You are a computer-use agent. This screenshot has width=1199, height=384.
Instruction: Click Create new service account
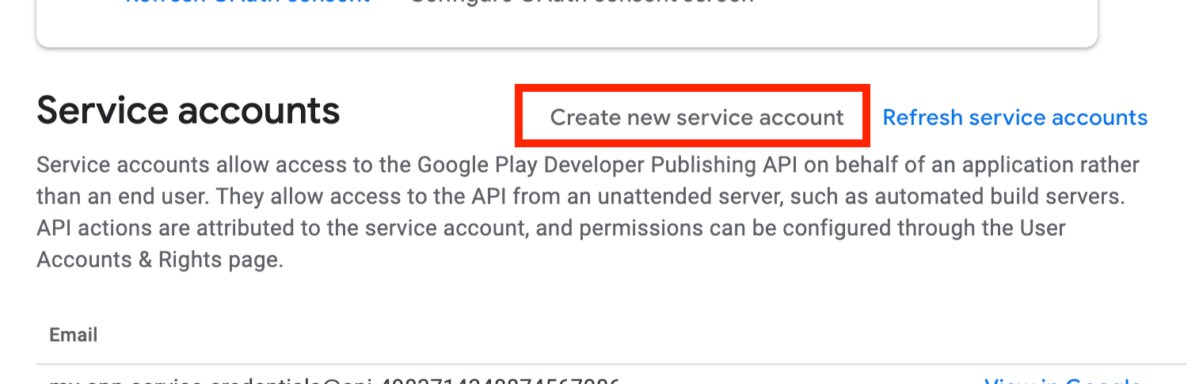click(697, 118)
